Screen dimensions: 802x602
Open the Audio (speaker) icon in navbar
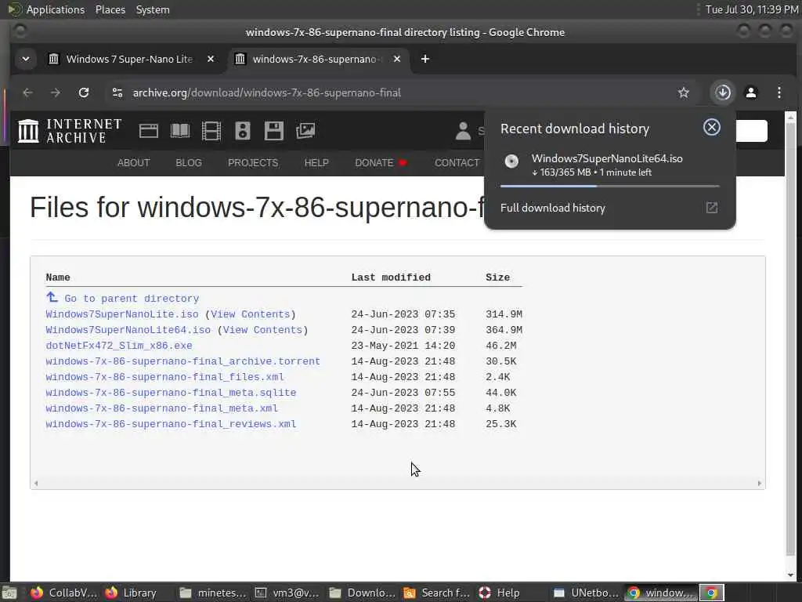(x=243, y=131)
